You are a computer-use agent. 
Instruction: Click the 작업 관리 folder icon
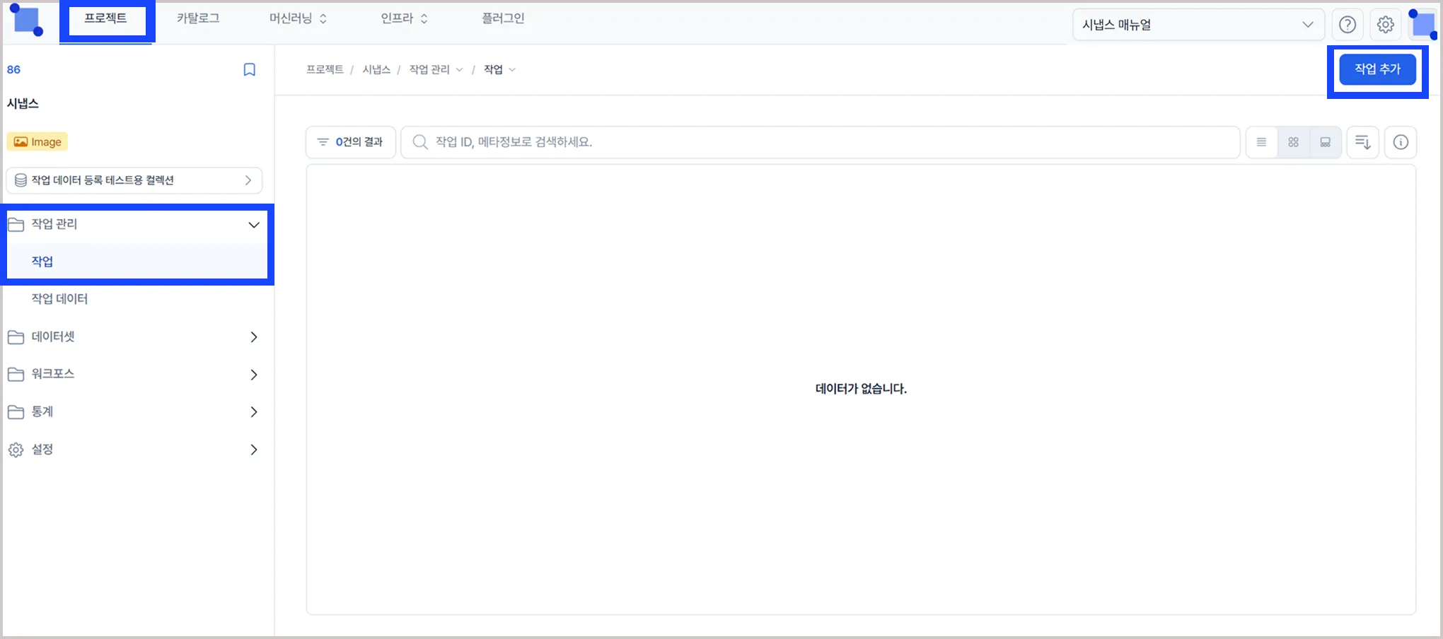tap(16, 225)
